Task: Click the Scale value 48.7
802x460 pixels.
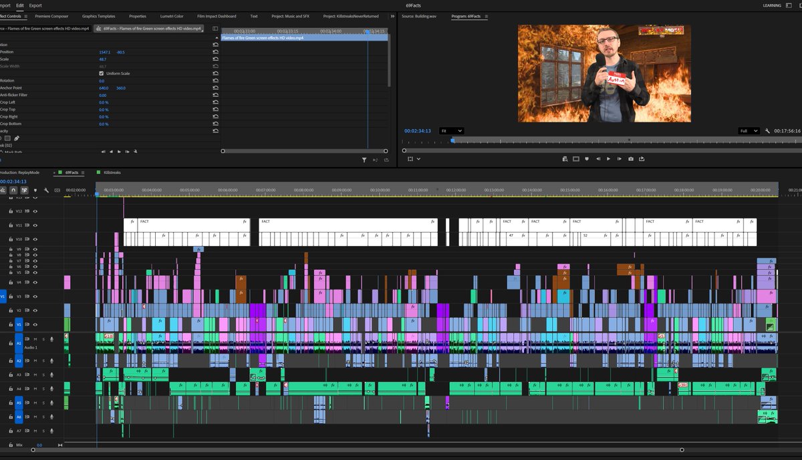Action: coord(102,60)
